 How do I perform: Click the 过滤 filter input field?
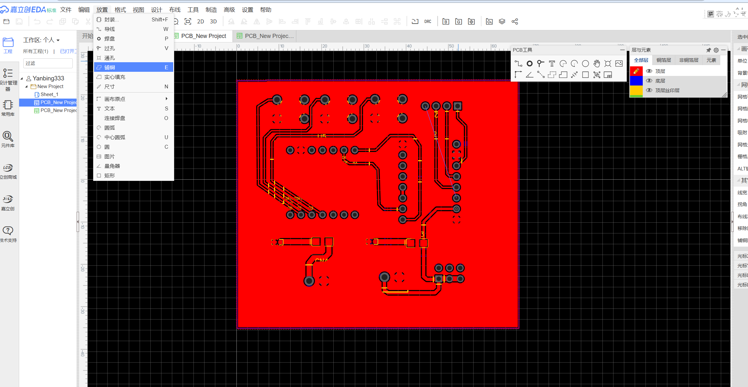[x=48, y=63]
